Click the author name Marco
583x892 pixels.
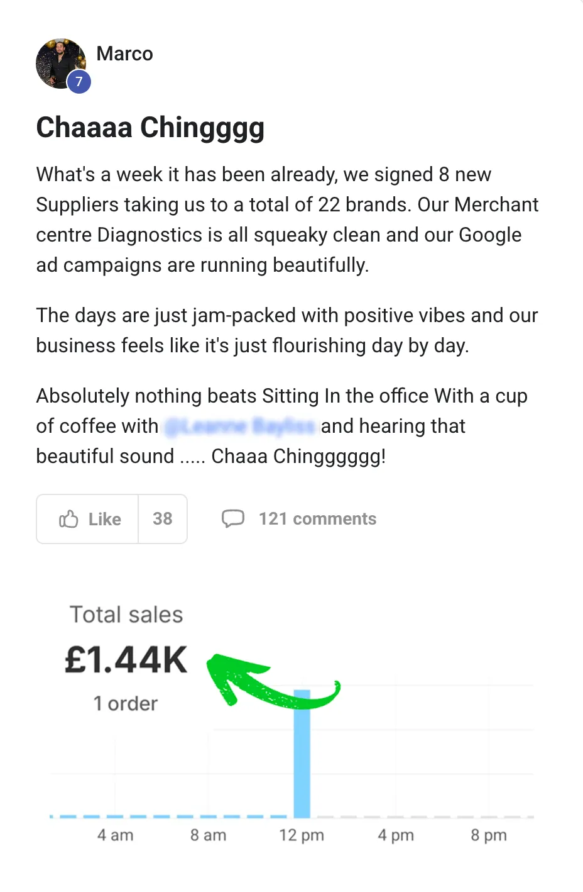[x=124, y=54]
